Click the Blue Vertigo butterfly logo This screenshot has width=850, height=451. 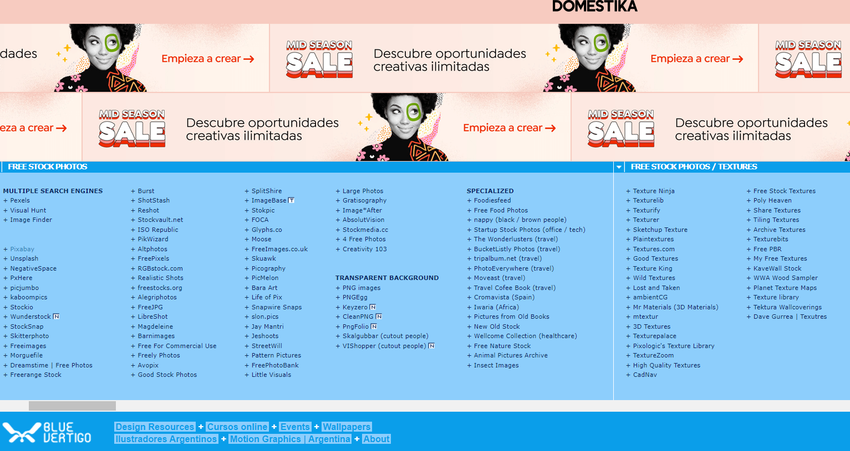pos(22,433)
